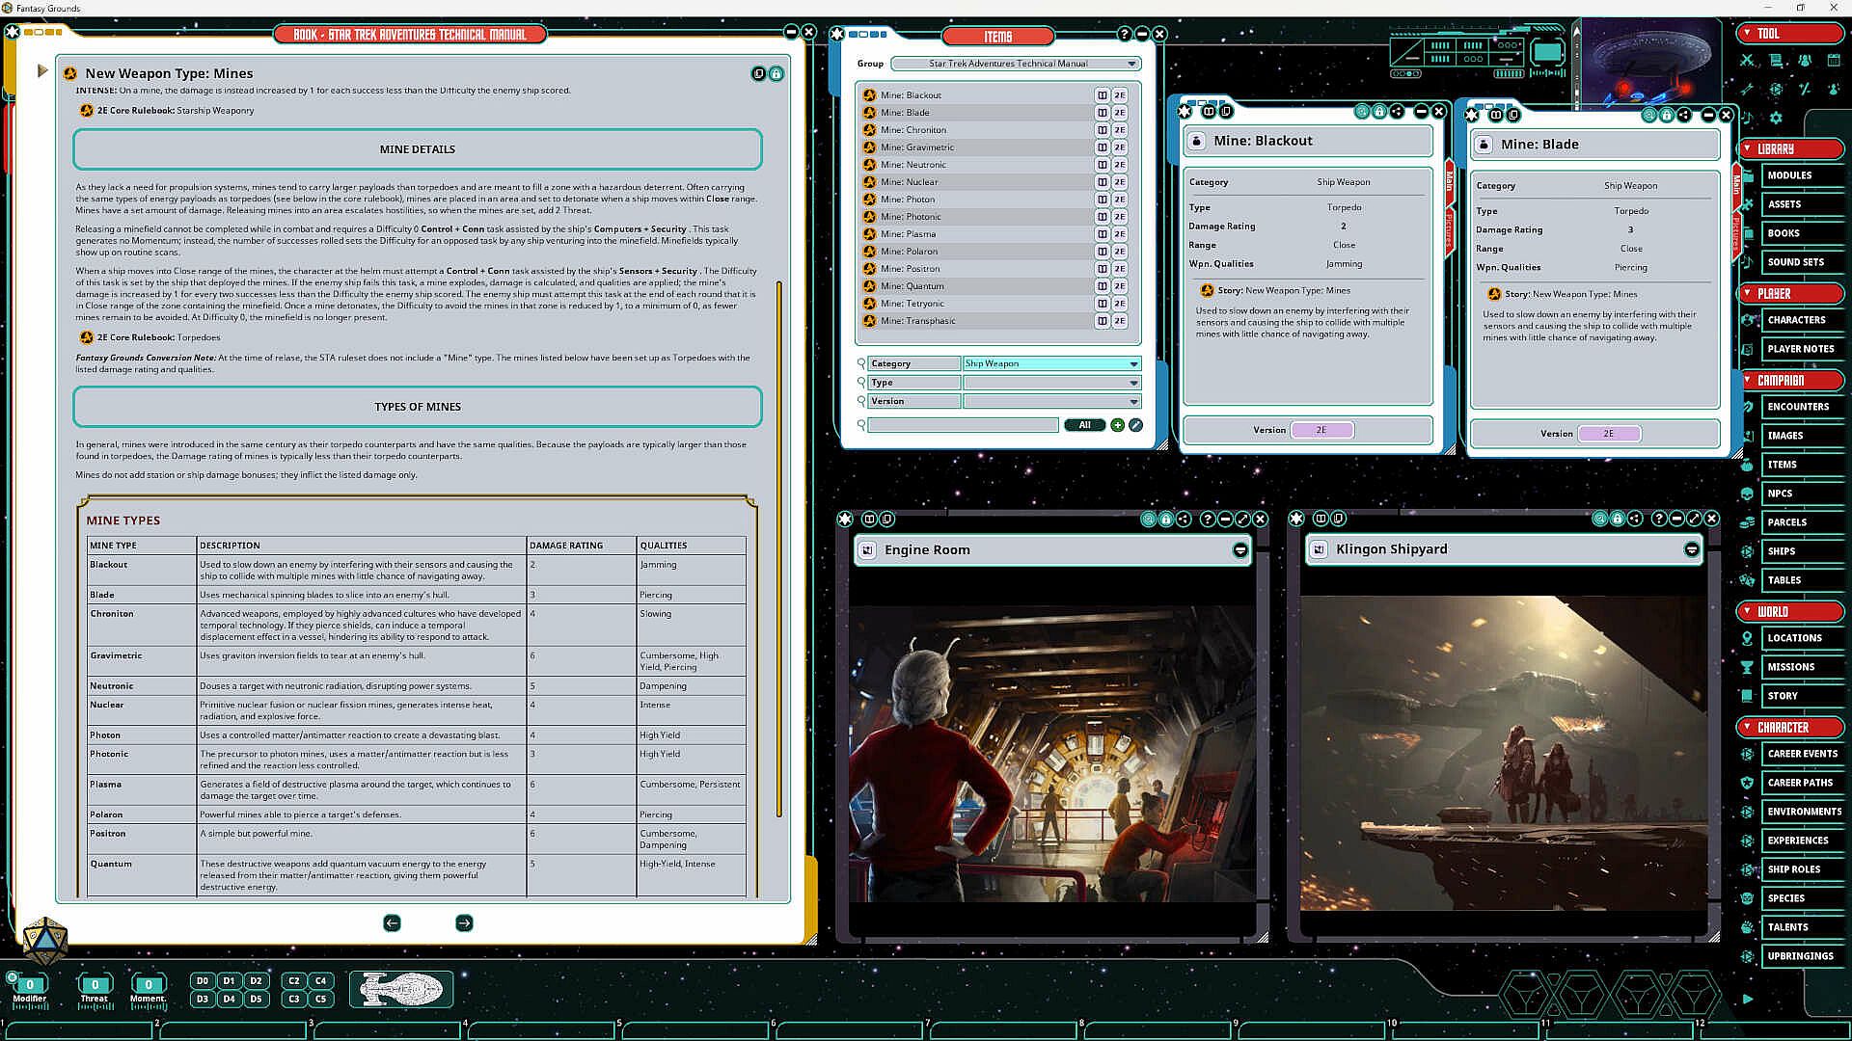Click the next page arrow in book
Viewport: 1852px width, 1041px height.
(464, 923)
